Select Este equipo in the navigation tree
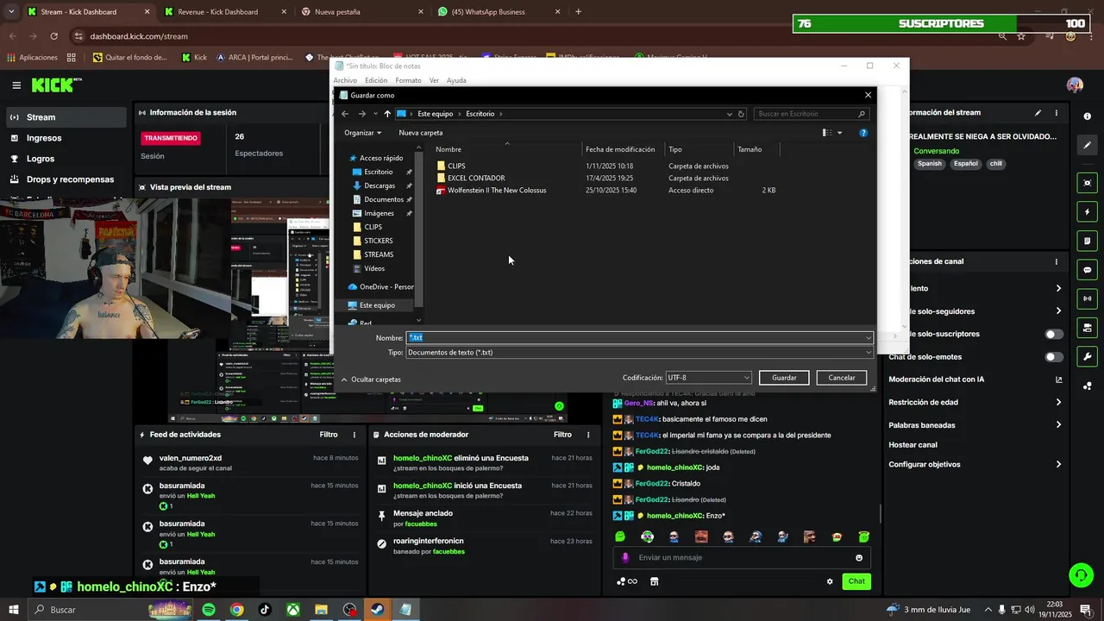Screen dimensions: 1104x621 pyautogui.click(x=377, y=305)
